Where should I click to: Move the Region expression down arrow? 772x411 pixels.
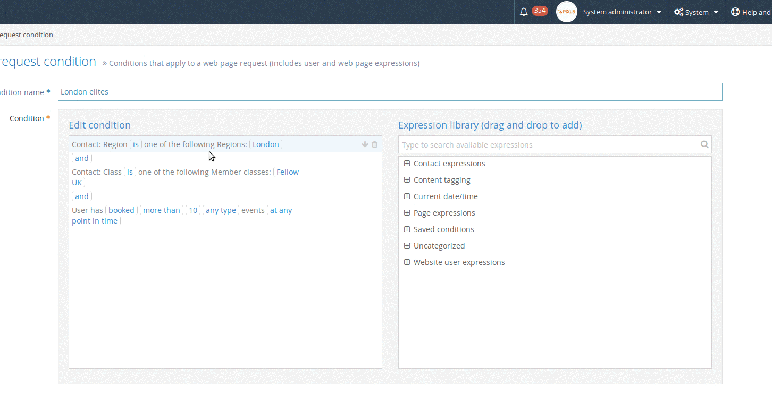point(365,144)
